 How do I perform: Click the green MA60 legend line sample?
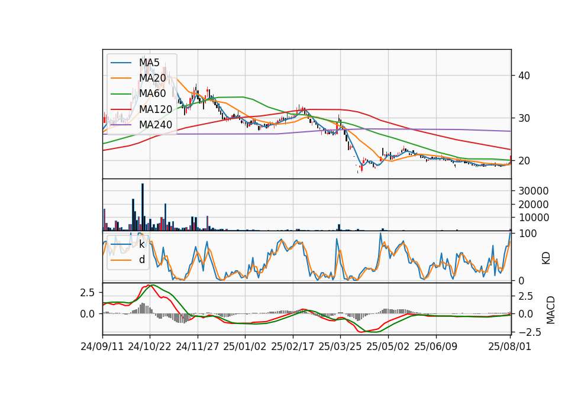[121, 94]
